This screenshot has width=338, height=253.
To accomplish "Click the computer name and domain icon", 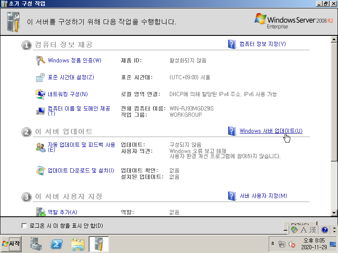I will tap(40, 111).
